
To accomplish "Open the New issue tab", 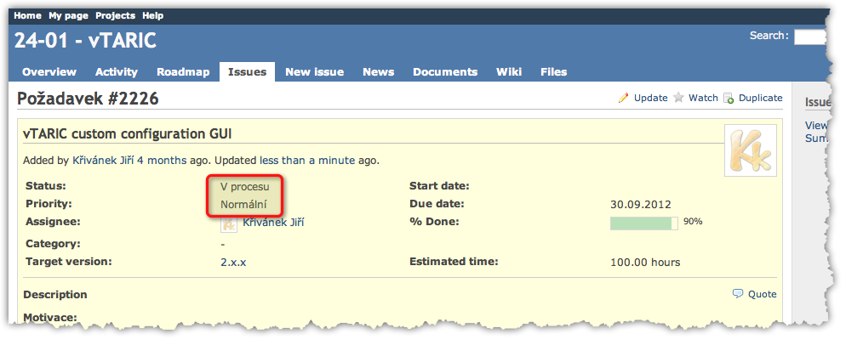I will (x=315, y=72).
